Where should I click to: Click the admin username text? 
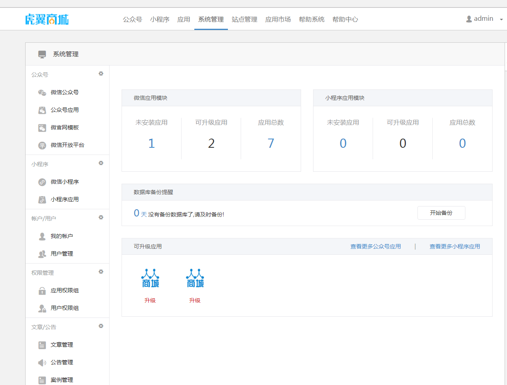(x=483, y=19)
